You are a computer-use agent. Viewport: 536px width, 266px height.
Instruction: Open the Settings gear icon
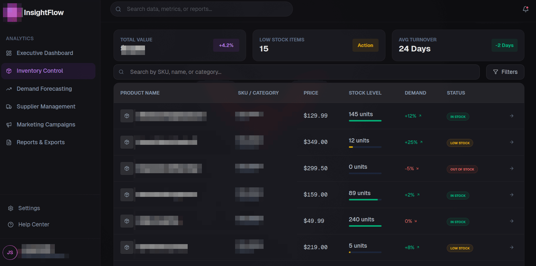pyautogui.click(x=10, y=208)
